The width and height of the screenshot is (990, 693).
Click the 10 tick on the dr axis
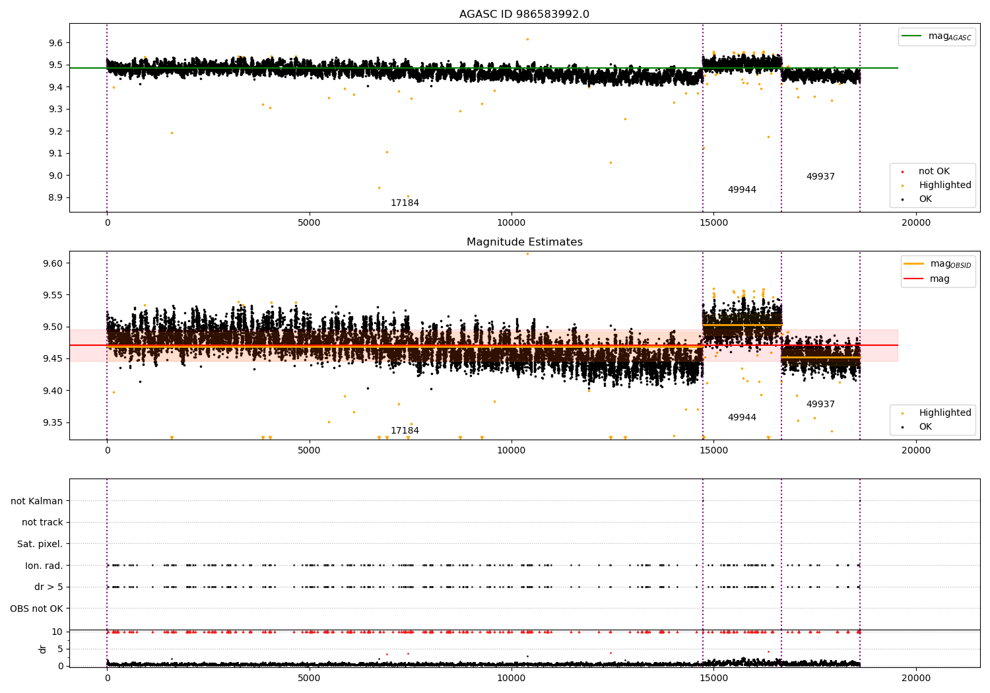[x=57, y=632]
